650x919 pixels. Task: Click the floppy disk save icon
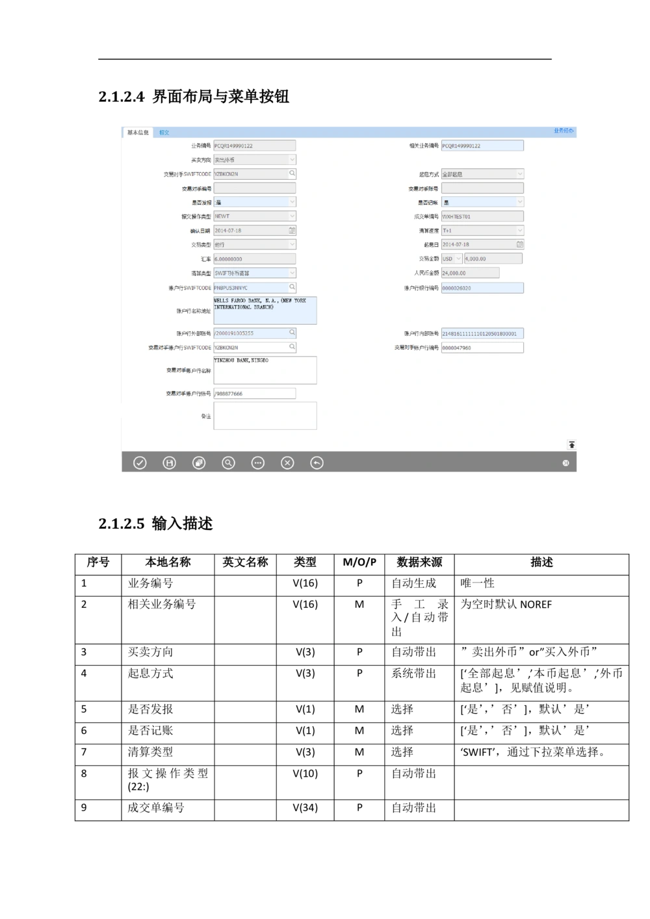pyautogui.click(x=169, y=462)
